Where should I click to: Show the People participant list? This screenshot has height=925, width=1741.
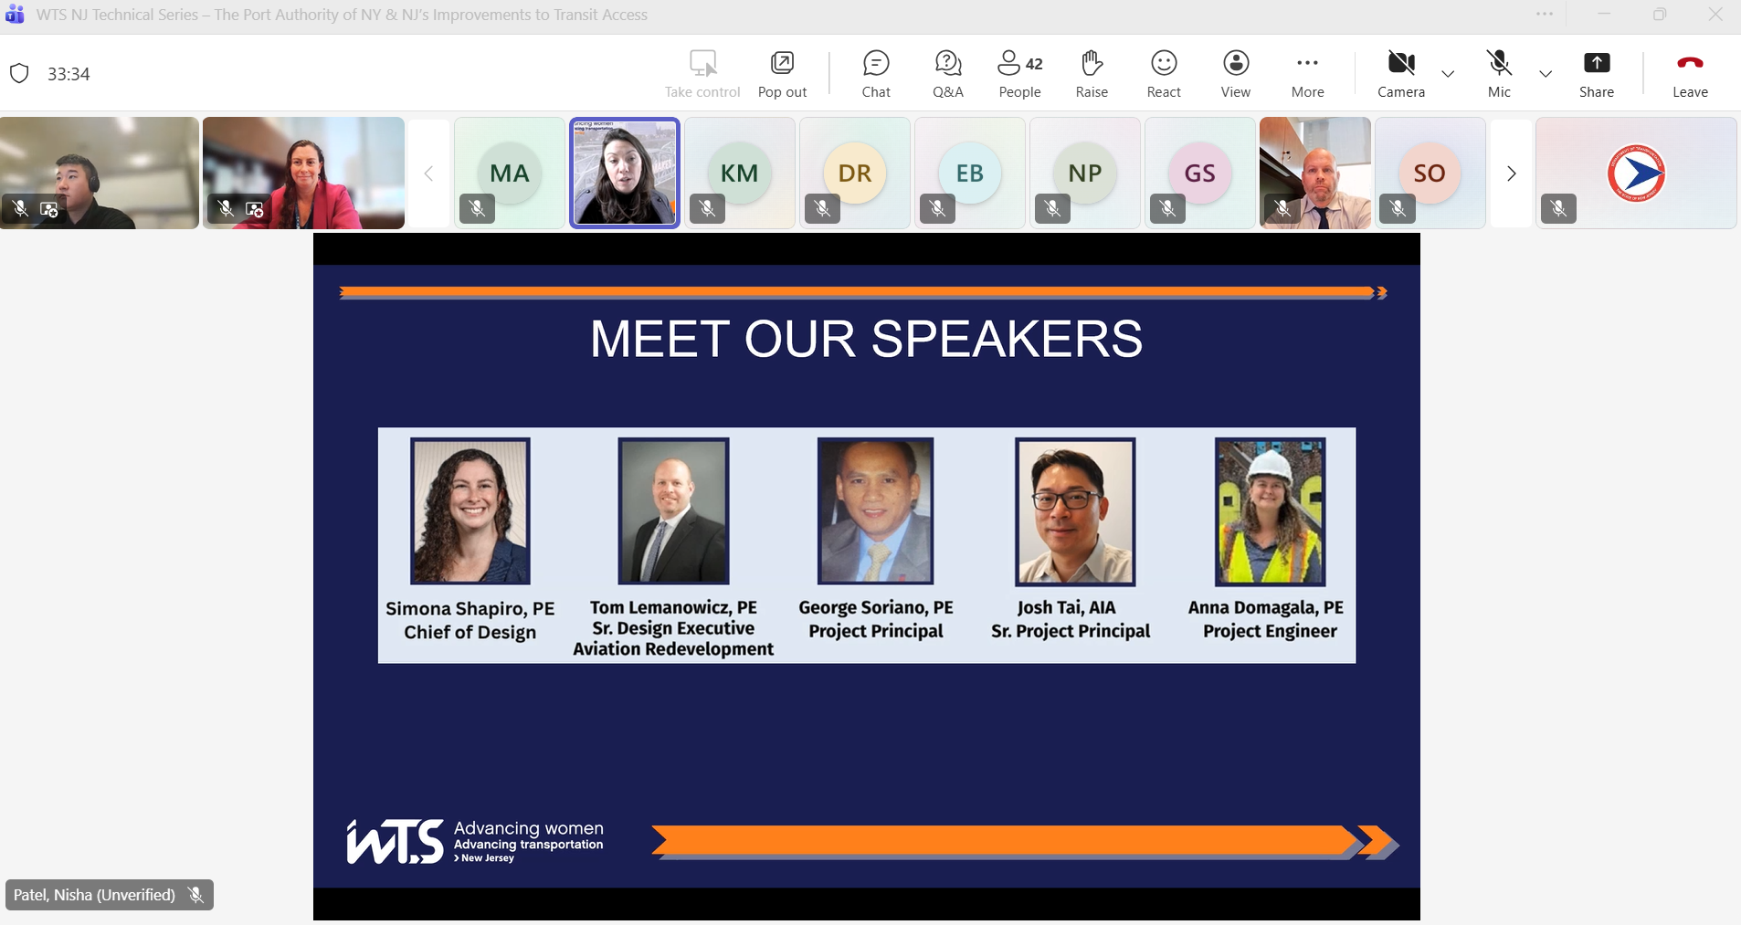point(1019,73)
